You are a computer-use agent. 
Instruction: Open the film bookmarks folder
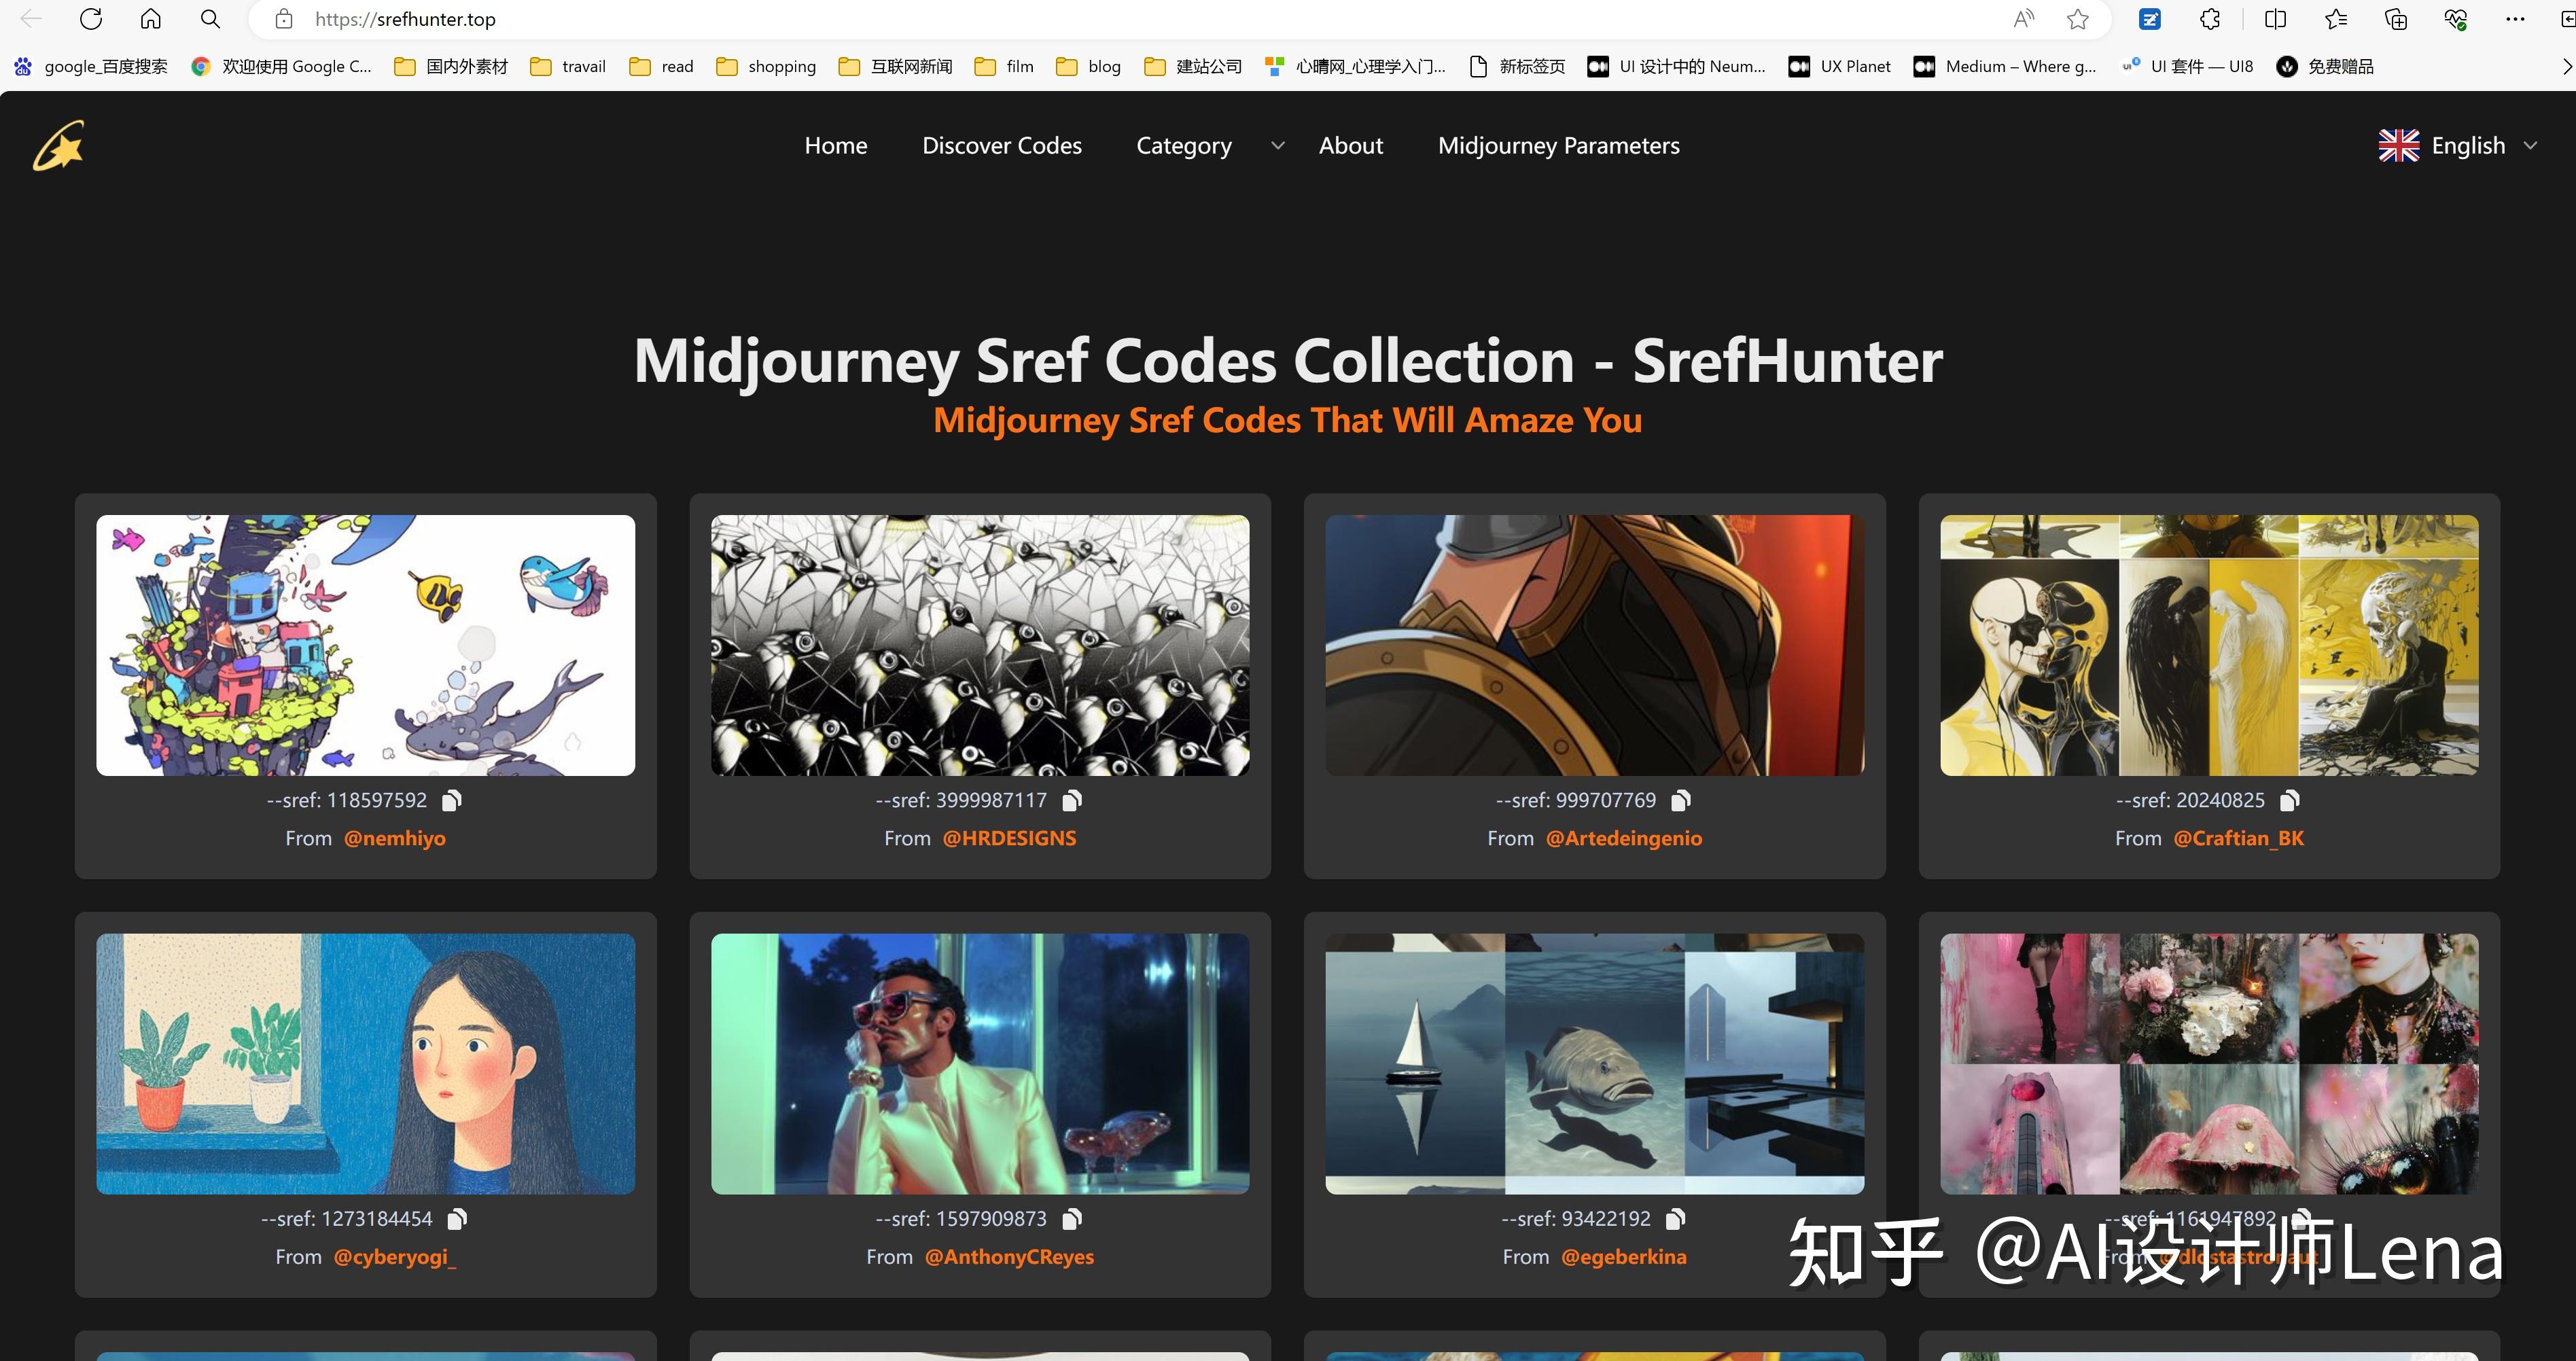pyautogui.click(x=1004, y=66)
